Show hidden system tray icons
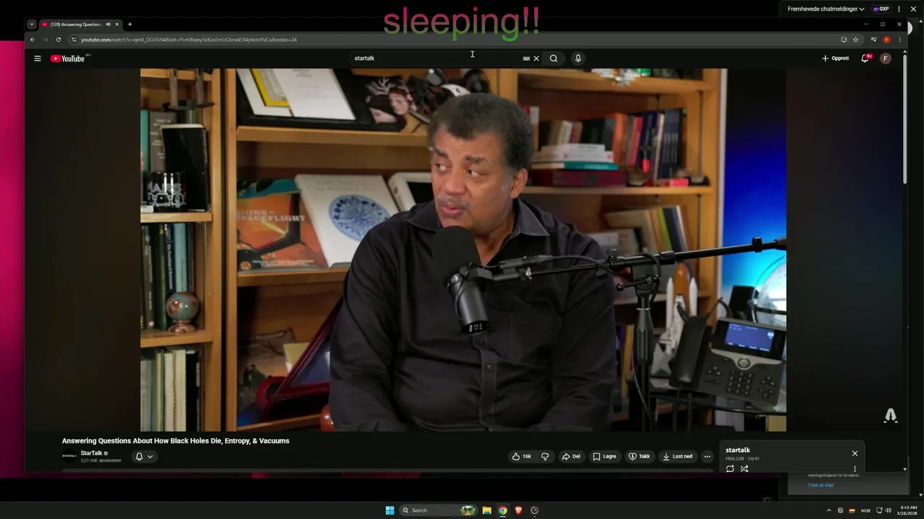 [x=829, y=510]
